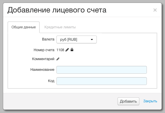Click the Код label

pos(51,81)
